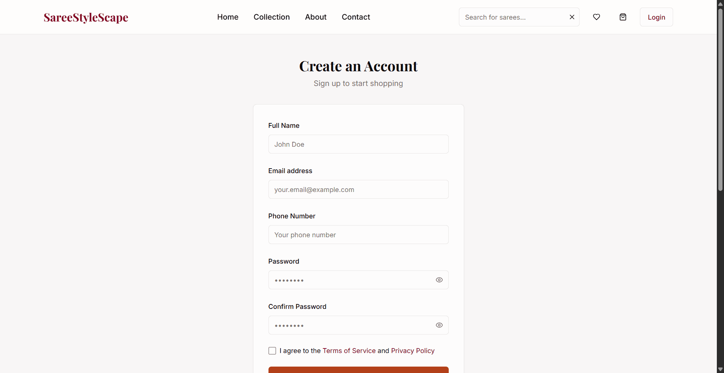Click the SareeStyleScape logo
Viewport: 724px width, 373px height.
86,17
